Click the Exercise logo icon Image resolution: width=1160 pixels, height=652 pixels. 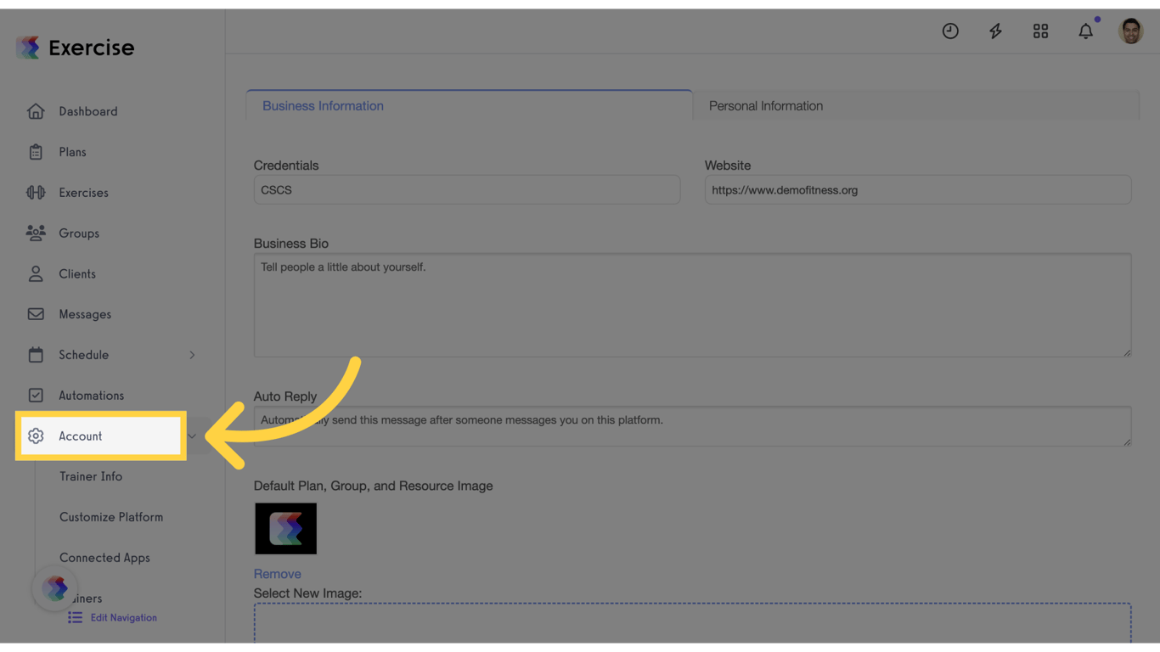tap(28, 48)
